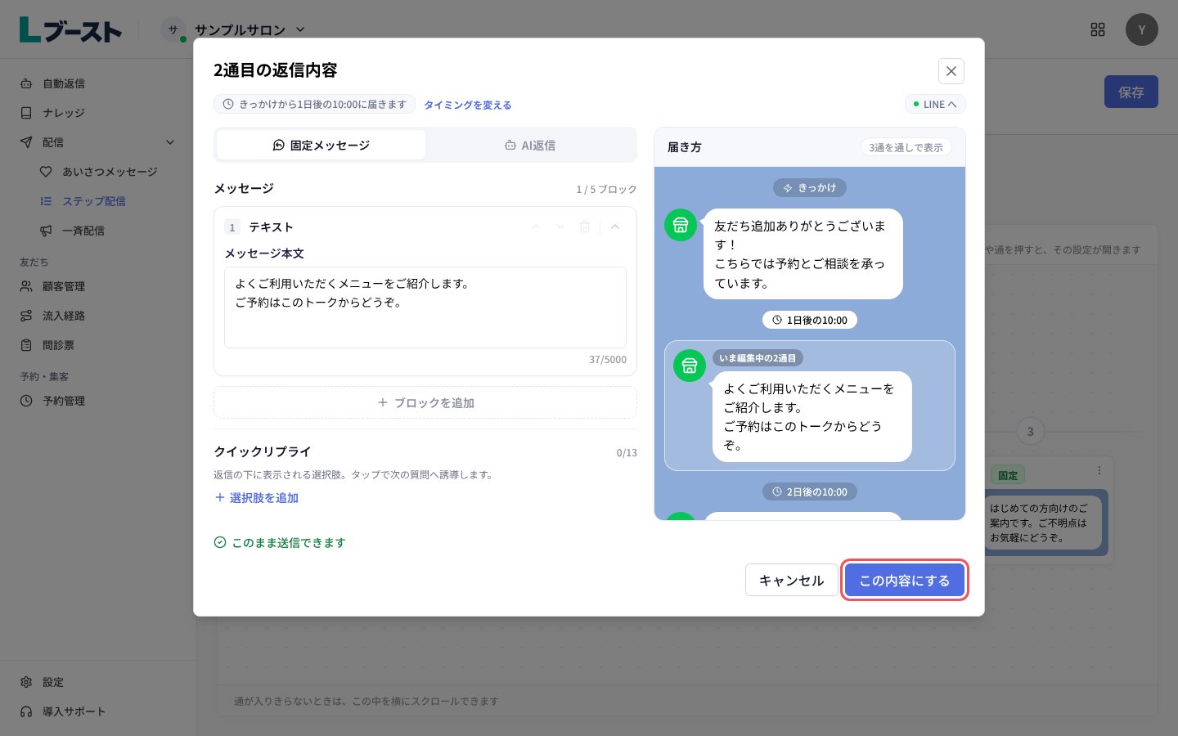Click the shop avatar beside the 友だち追加 bubble
Viewport: 1178px width, 736px height.
pyautogui.click(x=681, y=225)
